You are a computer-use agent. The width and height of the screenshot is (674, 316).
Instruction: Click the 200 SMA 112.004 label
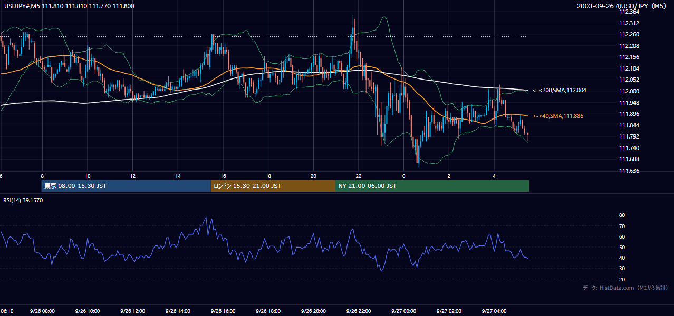(x=560, y=91)
